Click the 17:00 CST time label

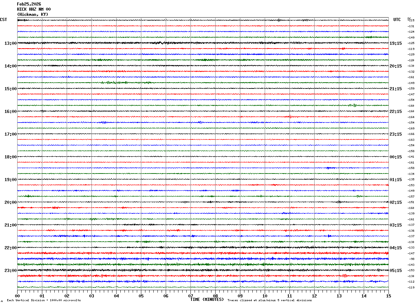tap(11, 134)
